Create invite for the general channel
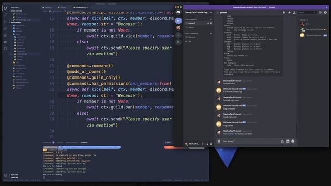Viewport: 331px width, 186px height. (x=208, y=23)
